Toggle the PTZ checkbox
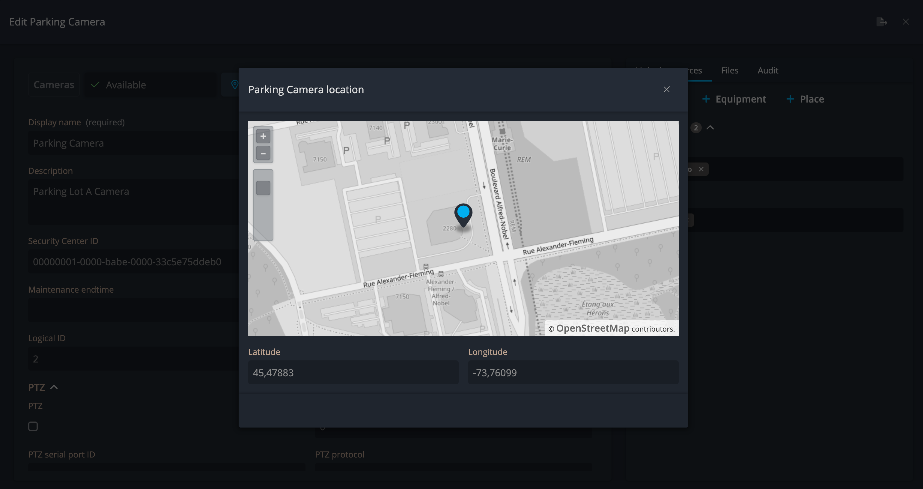The height and width of the screenshot is (489, 923). (x=33, y=426)
